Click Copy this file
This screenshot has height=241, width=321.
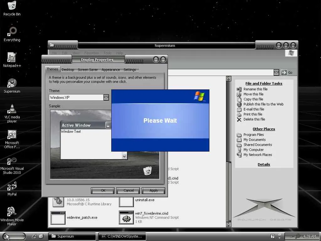click(253, 99)
